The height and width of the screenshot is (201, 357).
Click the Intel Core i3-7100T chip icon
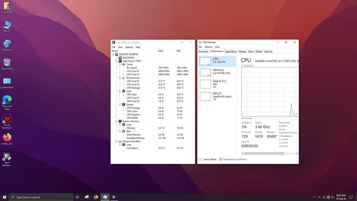coord(120,61)
